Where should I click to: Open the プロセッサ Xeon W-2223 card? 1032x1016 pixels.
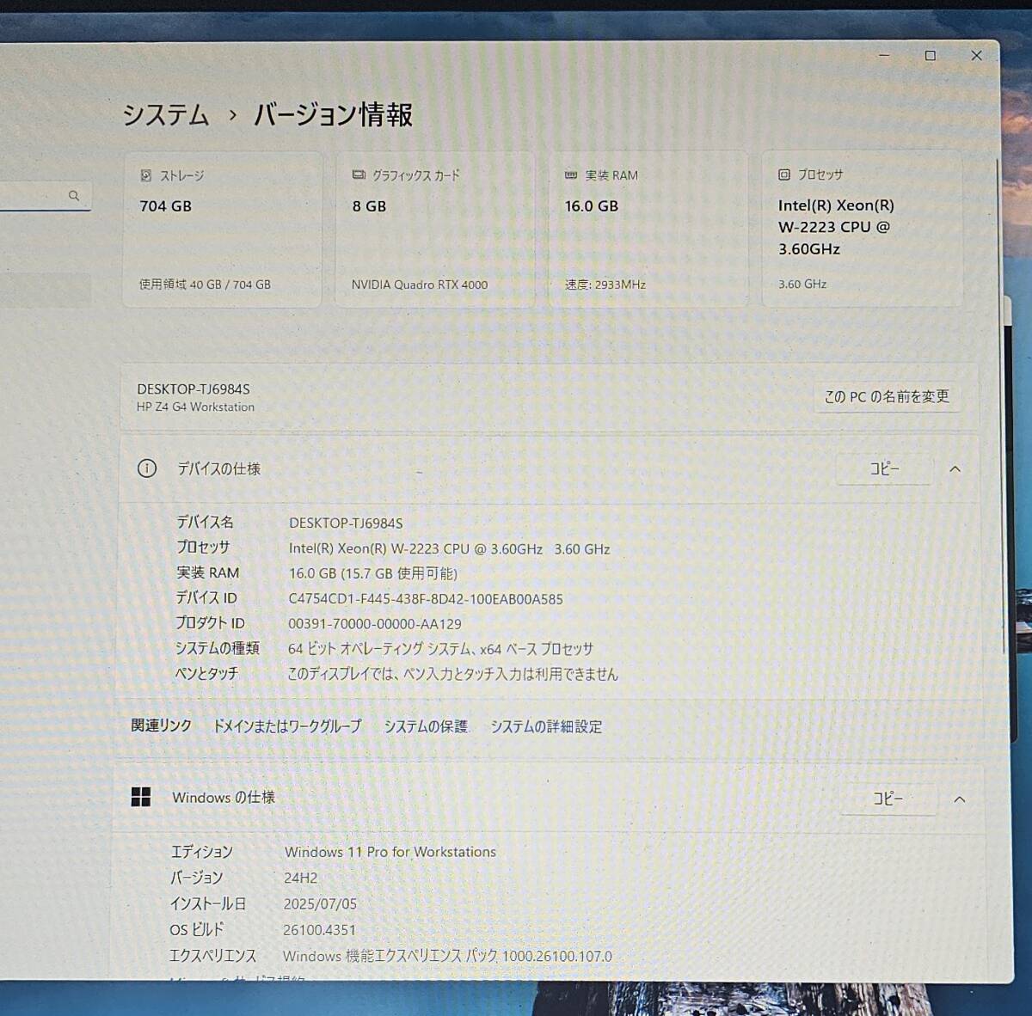point(862,230)
